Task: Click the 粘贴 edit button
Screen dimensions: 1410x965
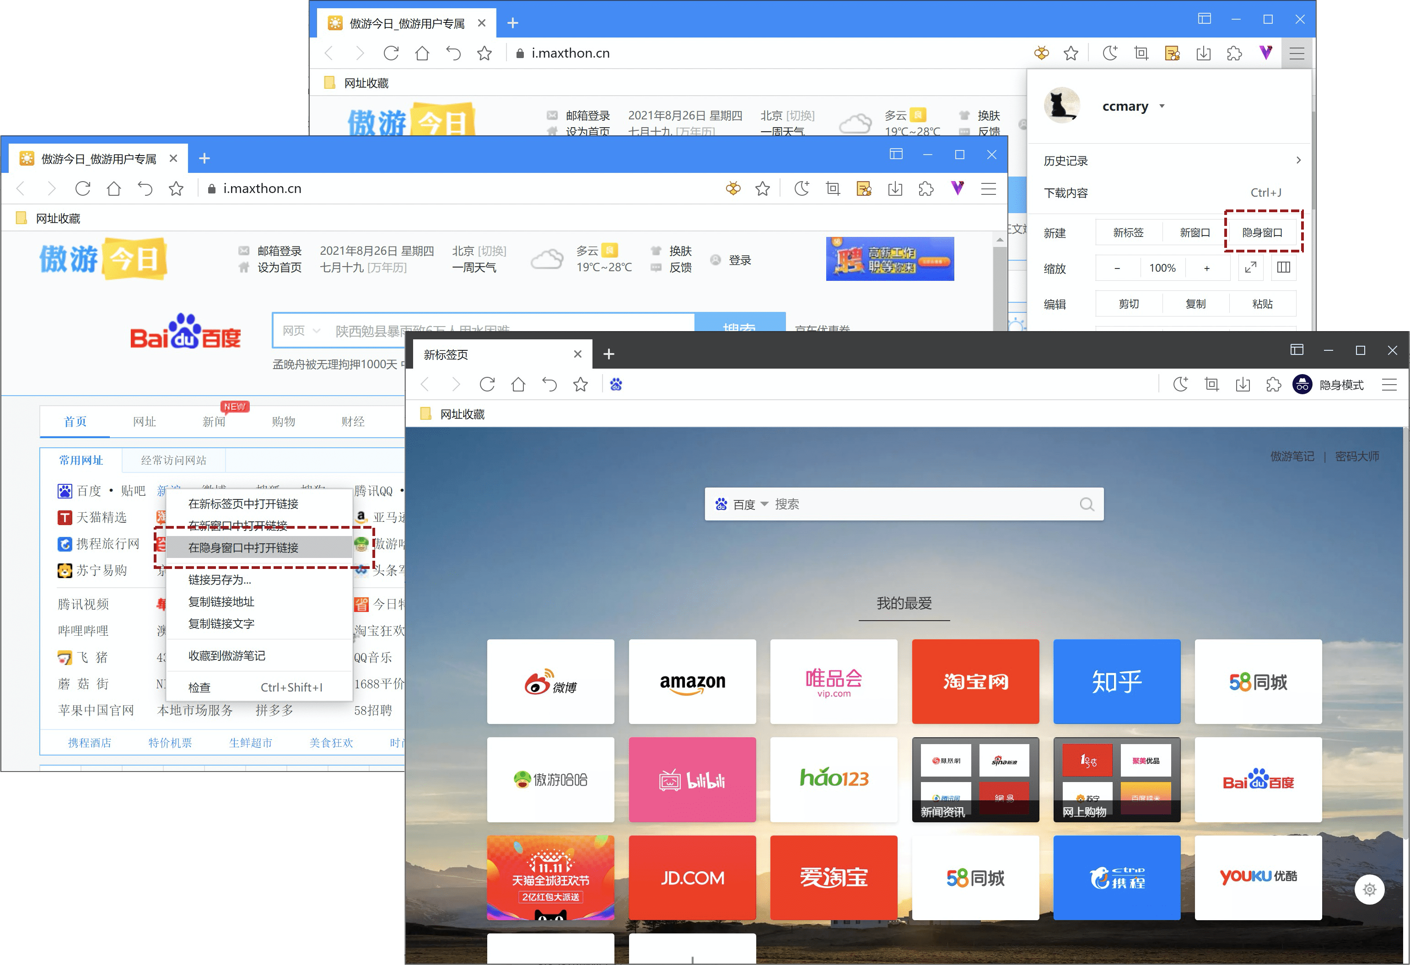Action: click(1263, 304)
